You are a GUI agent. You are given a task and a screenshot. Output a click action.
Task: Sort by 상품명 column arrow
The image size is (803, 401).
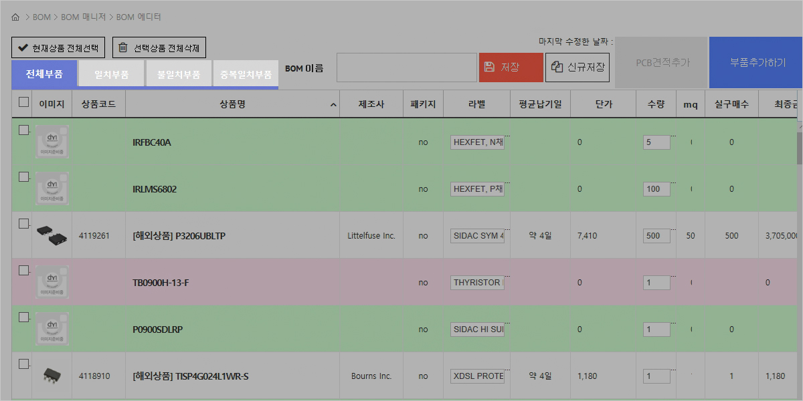[333, 105]
